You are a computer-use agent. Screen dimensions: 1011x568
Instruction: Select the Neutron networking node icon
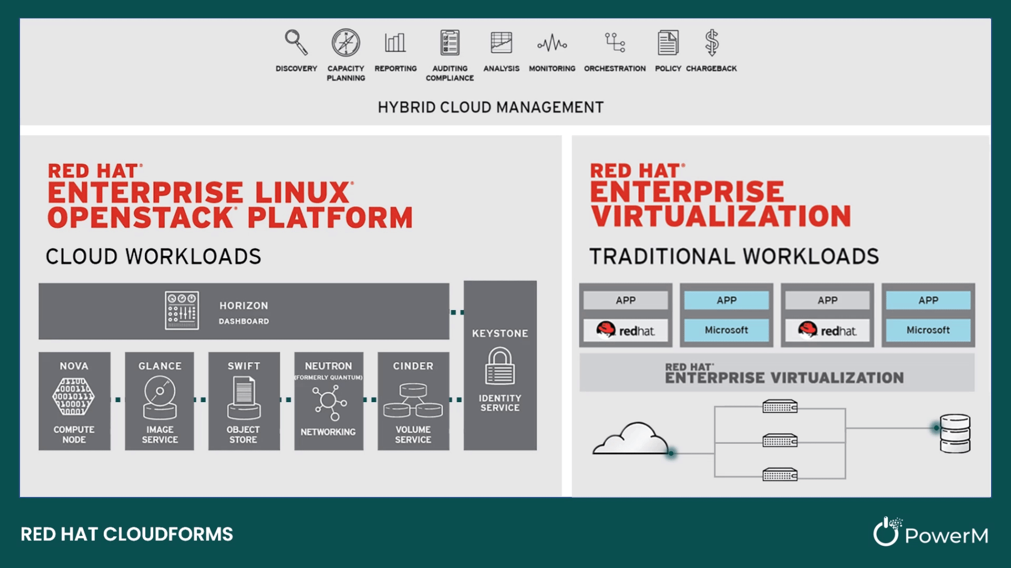tap(328, 402)
